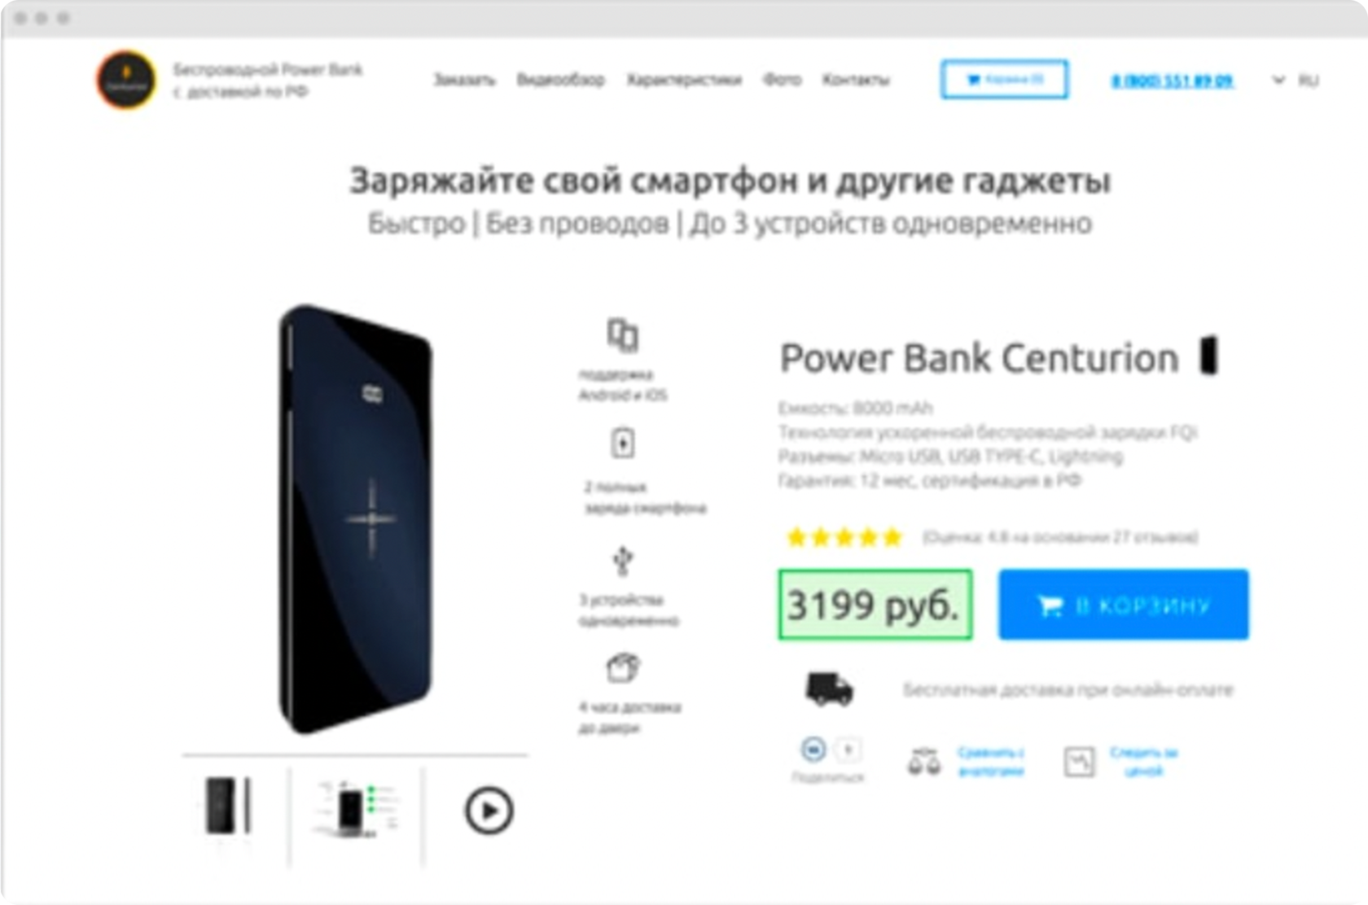Viewport: 1368px width, 905px height.
Task: Open the Фото navigation link
Action: pyautogui.click(x=782, y=80)
